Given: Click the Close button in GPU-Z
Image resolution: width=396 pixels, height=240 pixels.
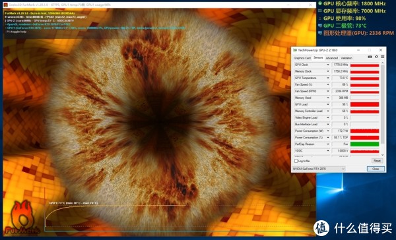Looking at the screenshot, I should coord(376,169).
